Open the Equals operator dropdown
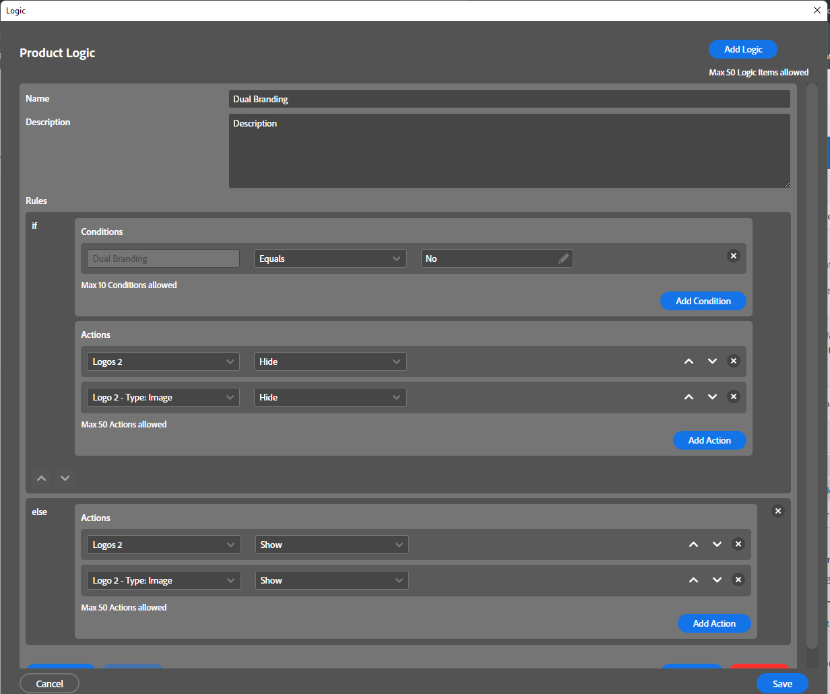The image size is (830, 694). (330, 258)
